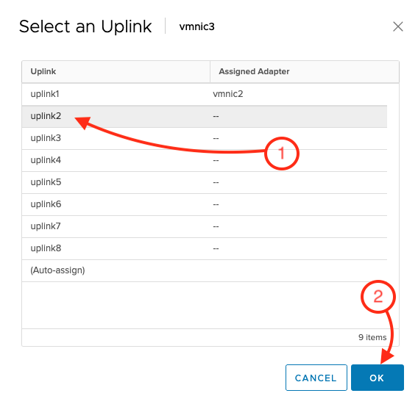418x407 pixels.
Task: Select the uplink1 row
Action: tap(205, 94)
